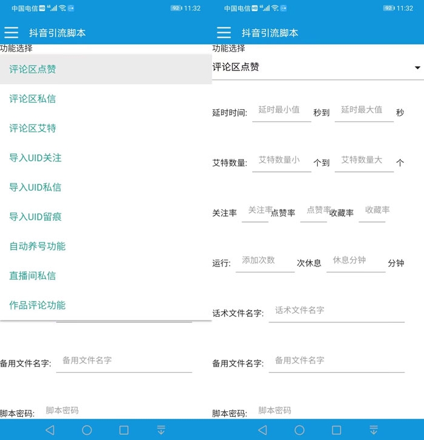424x440 pixels.
Task: Tap battery indicator in left status bar
Action: tap(176, 8)
